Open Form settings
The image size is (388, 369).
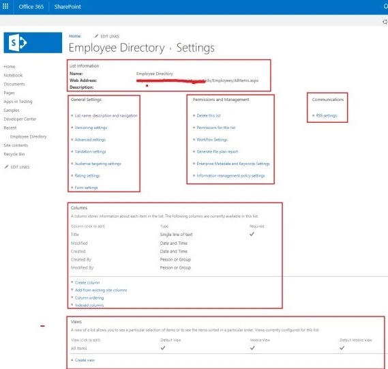tap(86, 188)
